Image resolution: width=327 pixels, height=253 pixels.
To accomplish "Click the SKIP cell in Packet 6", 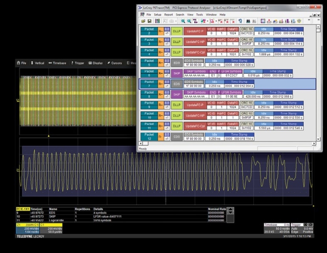I will [177, 73].
